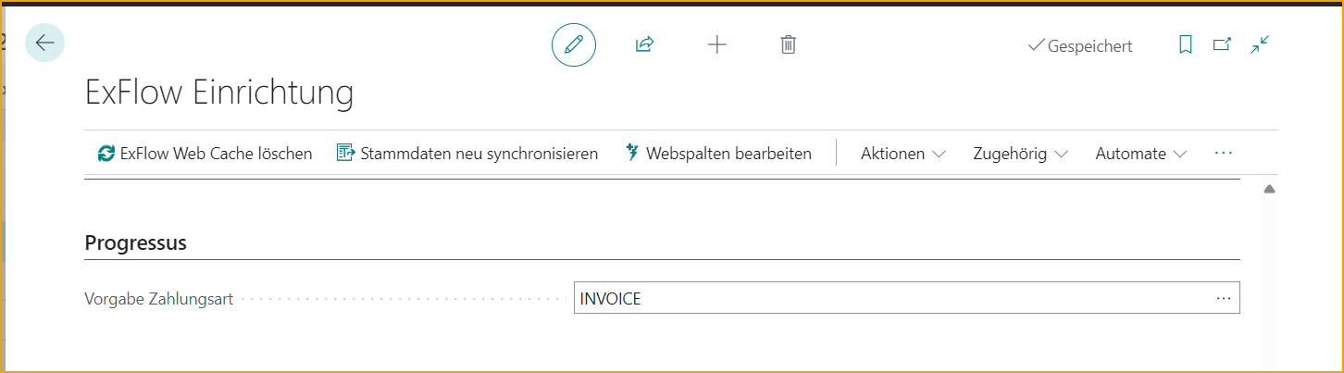The height and width of the screenshot is (373, 1344).
Task: Open the share icon
Action: pos(645,44)
